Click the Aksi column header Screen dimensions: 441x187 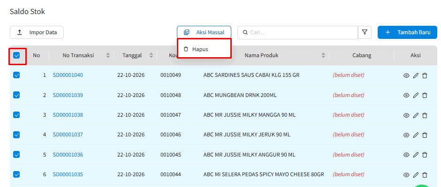(x=415, y=55)
